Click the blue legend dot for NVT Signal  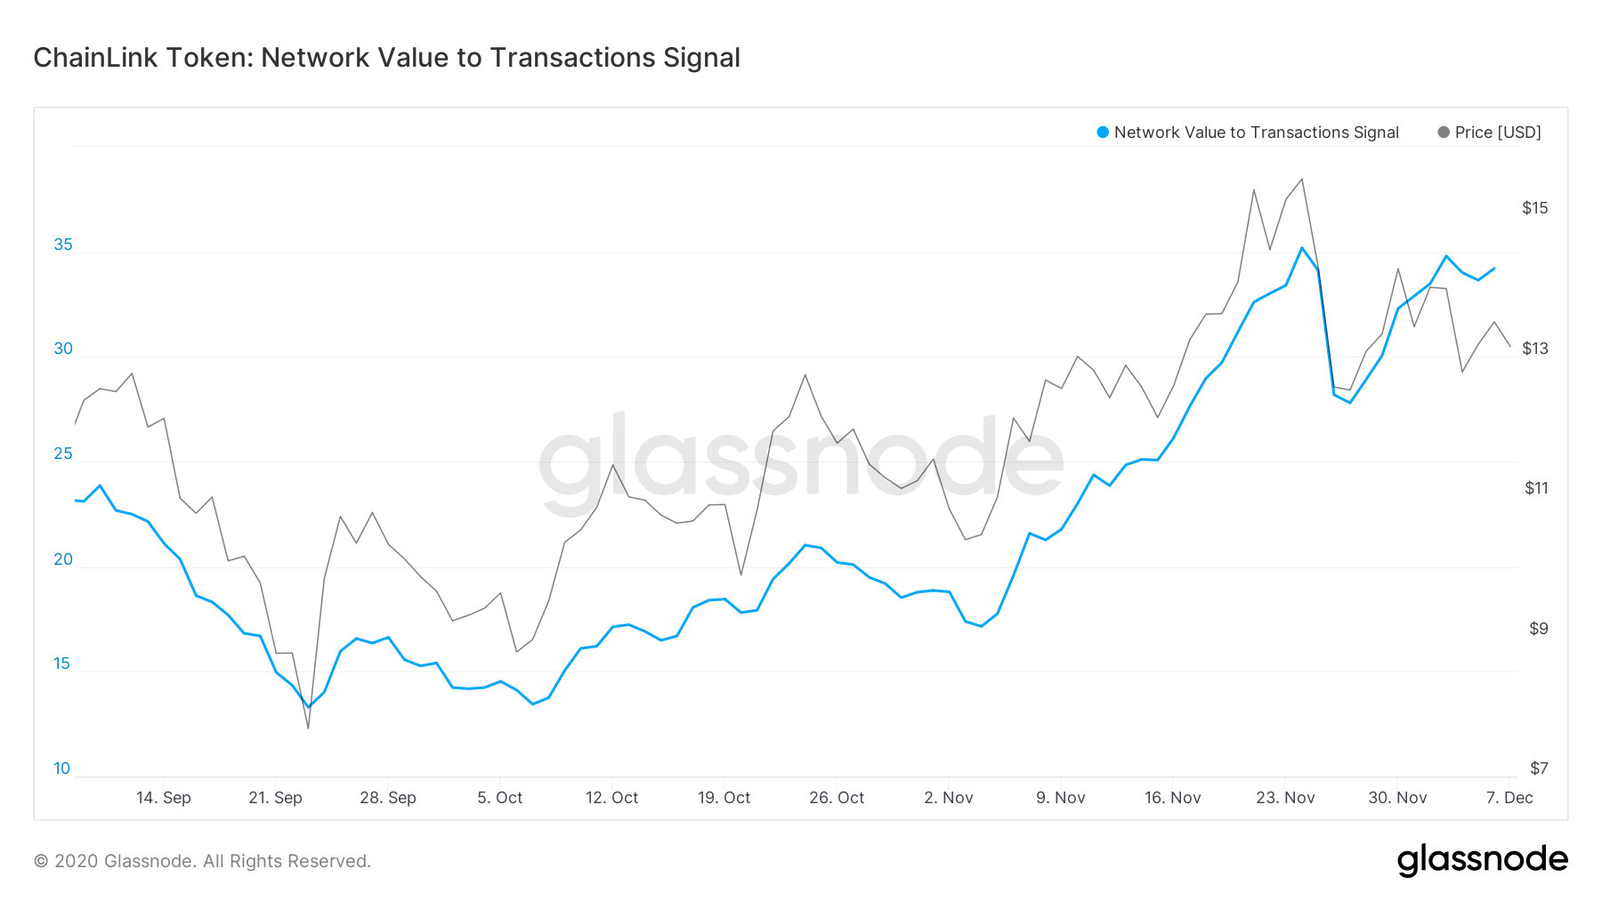click(1103, 133)
